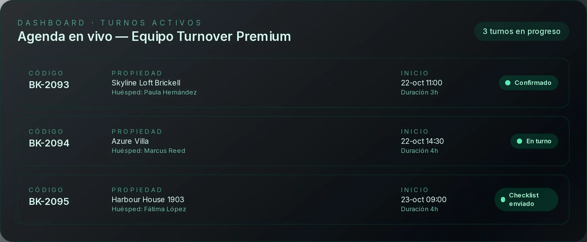Click guest name Marcus Reed
587x242 pixels.
pyautogui.click(x=164, y=151)
